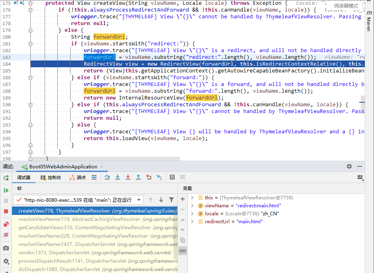Open the debugger settings gear in left strip
Image resolution: width=374 pixels, height=273 pixels.
pyautogui.click(x=6, y=261)
